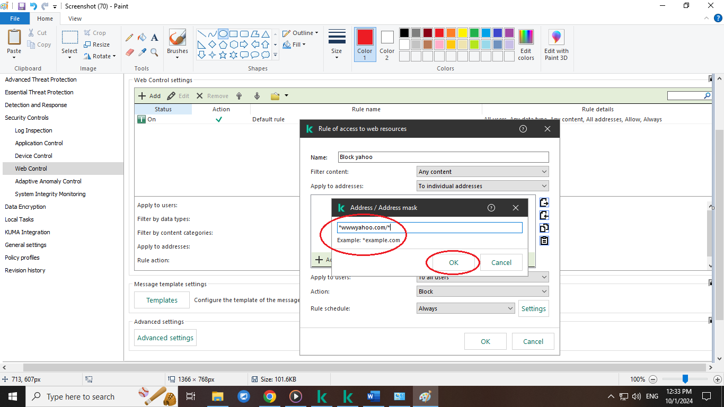Pick the yellow color swatch
This screenshot has width=724, height=407.
tap(463, 33)
